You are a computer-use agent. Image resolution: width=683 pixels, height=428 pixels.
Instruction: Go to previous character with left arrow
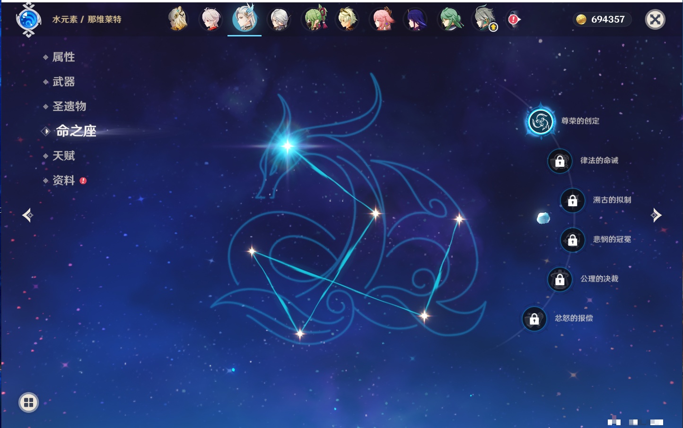(28, 215)
